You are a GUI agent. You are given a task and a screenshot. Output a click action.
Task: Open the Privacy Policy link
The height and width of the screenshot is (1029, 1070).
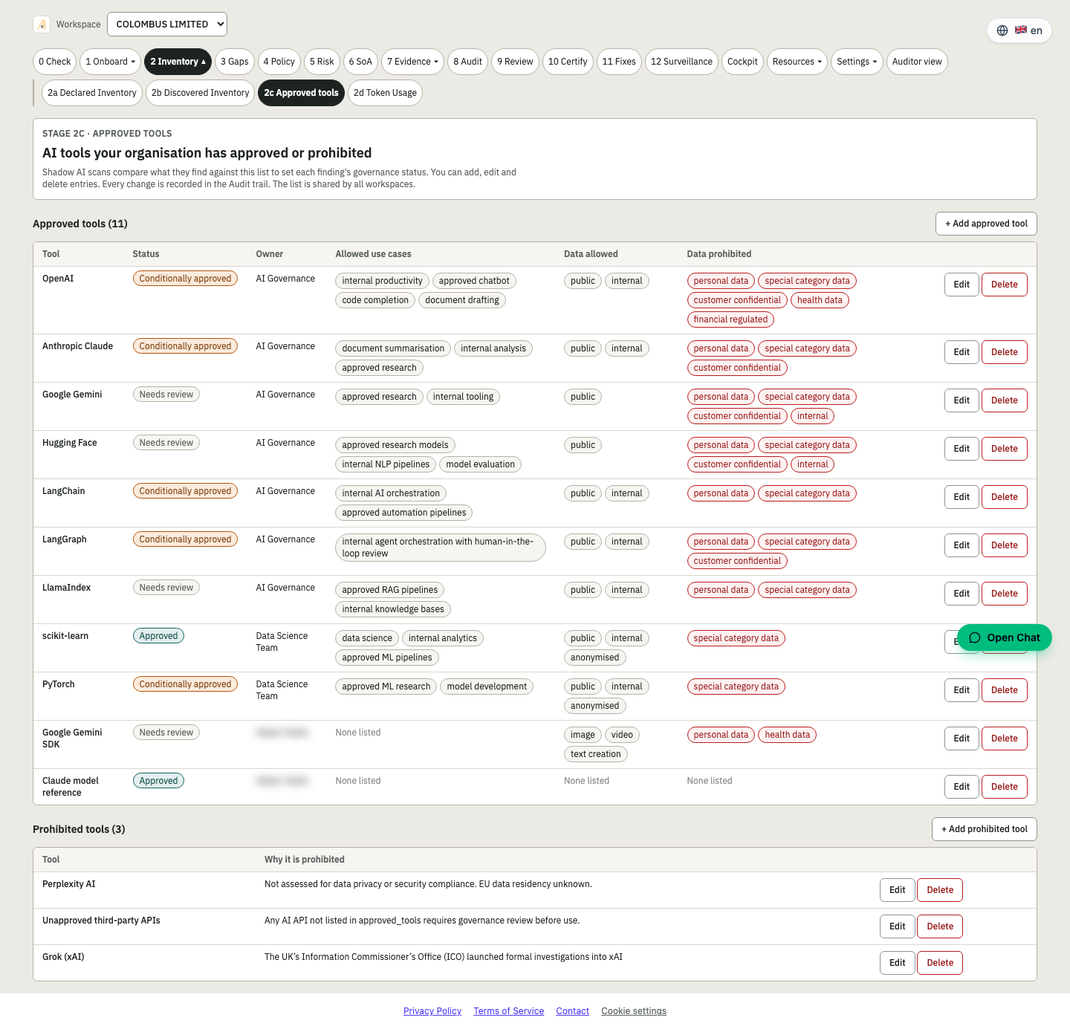tap(432, 1011)
